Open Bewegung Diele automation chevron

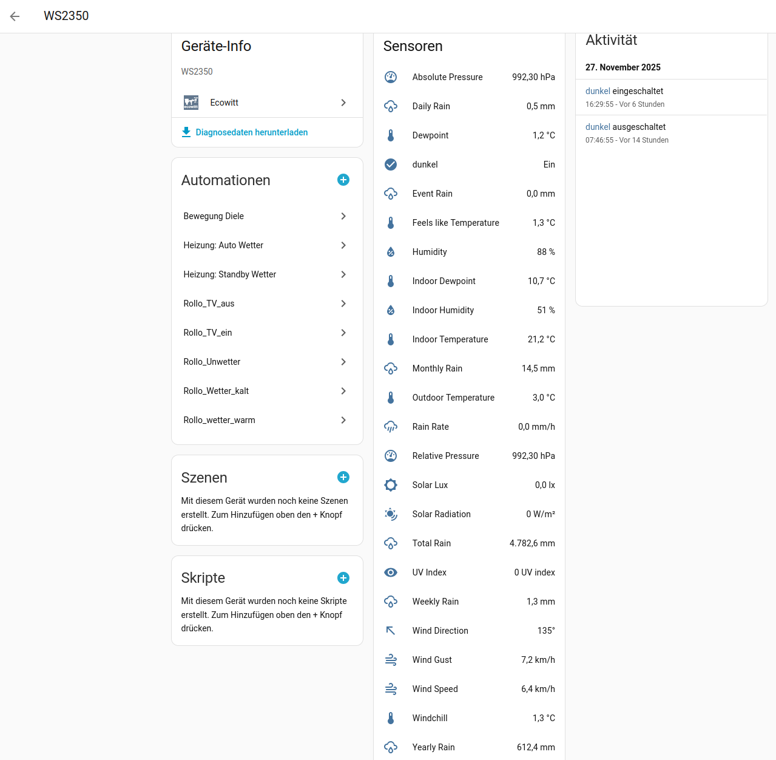coord(343,216)
